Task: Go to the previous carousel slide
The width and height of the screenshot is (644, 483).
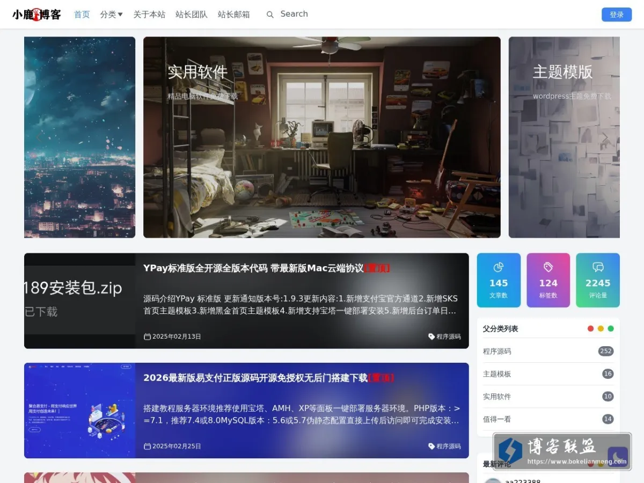Action: click(39, 137)
